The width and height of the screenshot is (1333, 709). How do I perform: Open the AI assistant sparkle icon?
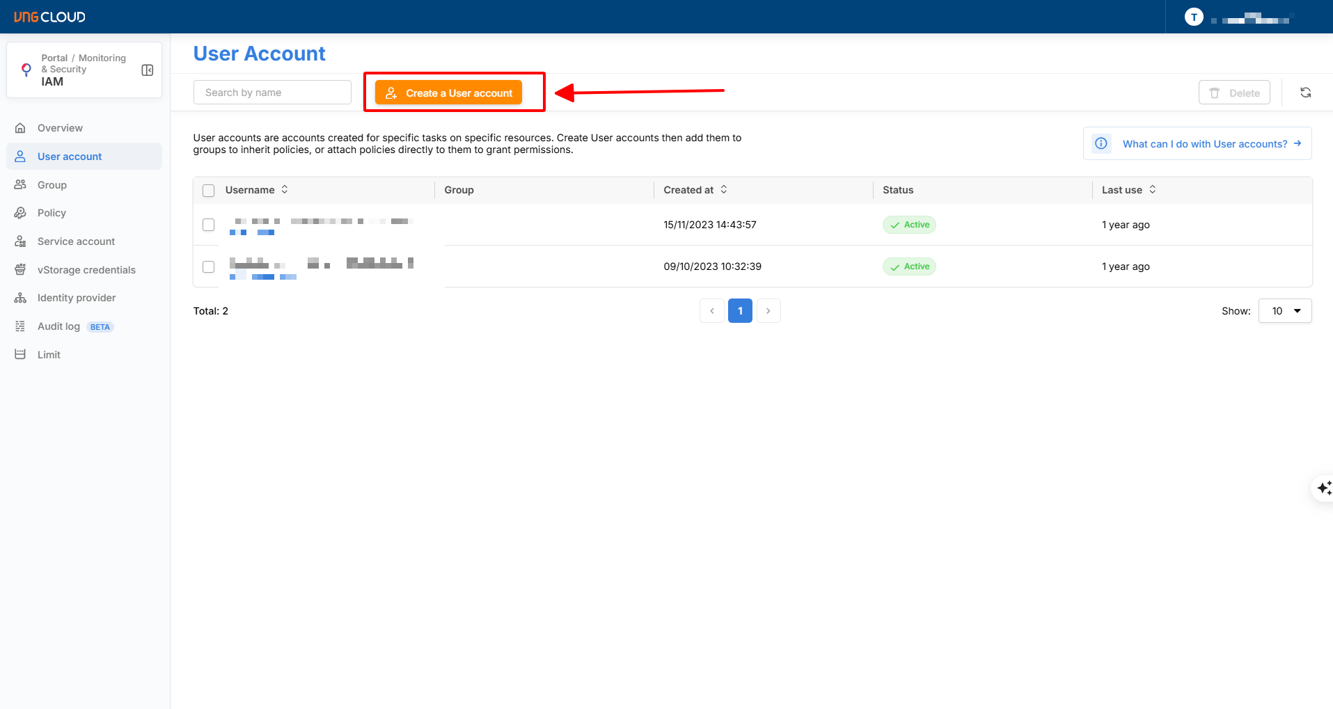[1323, 488]
